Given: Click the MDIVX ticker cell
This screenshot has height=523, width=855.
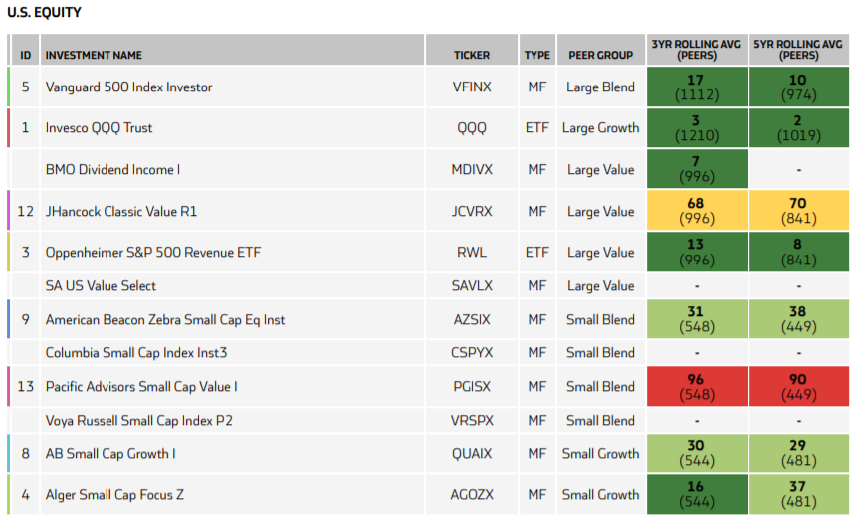Looking at the screenshot, I should click(x=472, y=169).
